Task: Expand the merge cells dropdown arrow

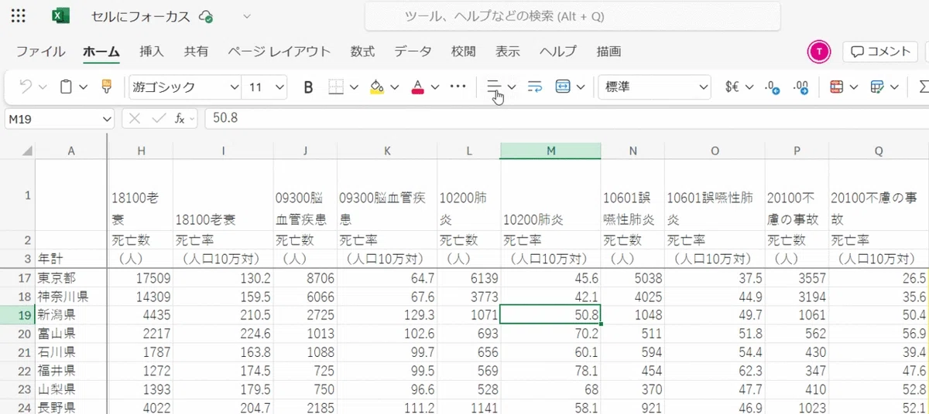Action: [x=580, y=87]
